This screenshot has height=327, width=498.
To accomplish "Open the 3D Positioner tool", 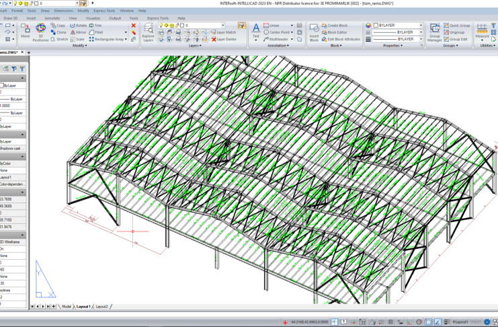I will click(40, 32).
